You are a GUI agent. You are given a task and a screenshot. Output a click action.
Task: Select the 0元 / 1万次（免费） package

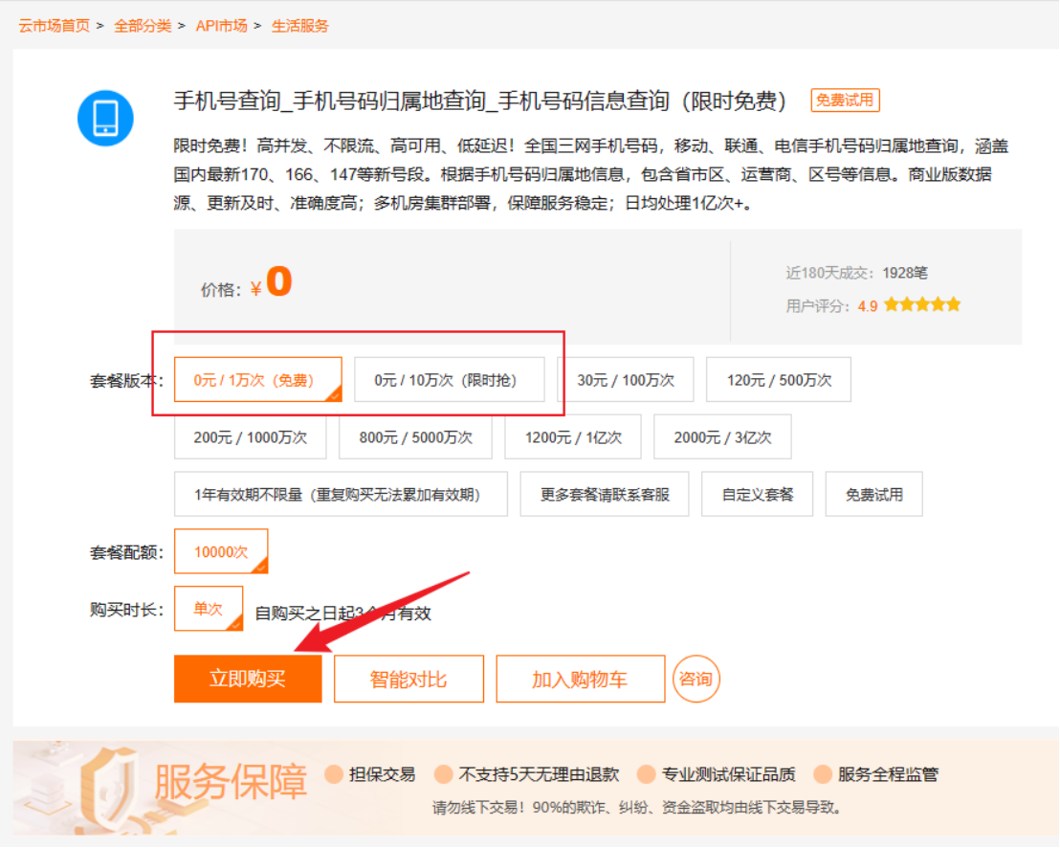pyautogui.click(x=258, y=379)
